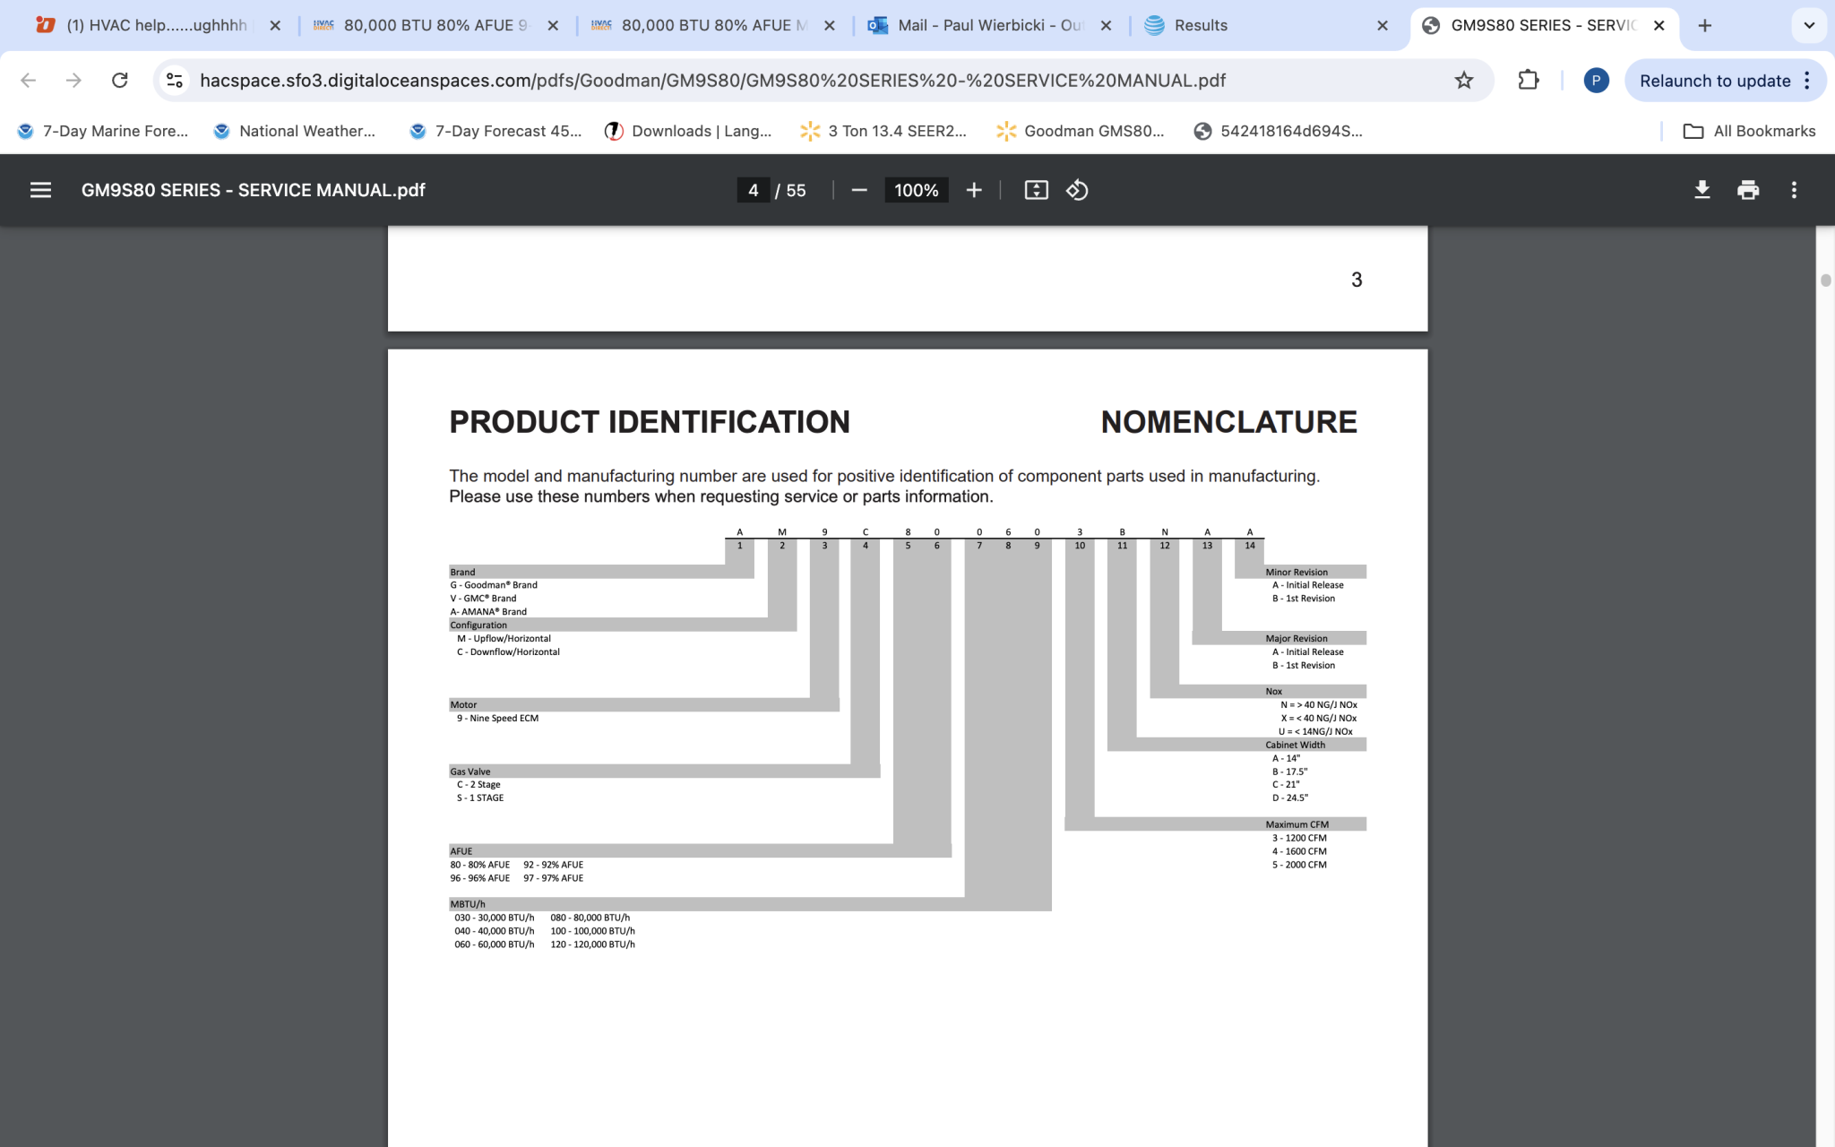Go forward in browser history
1835x1147 pixels.
[x=73, y=81]
